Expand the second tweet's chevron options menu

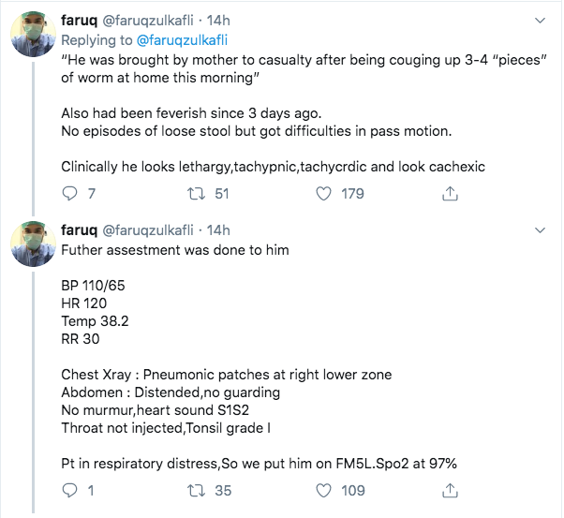click(x=540, y=230)
